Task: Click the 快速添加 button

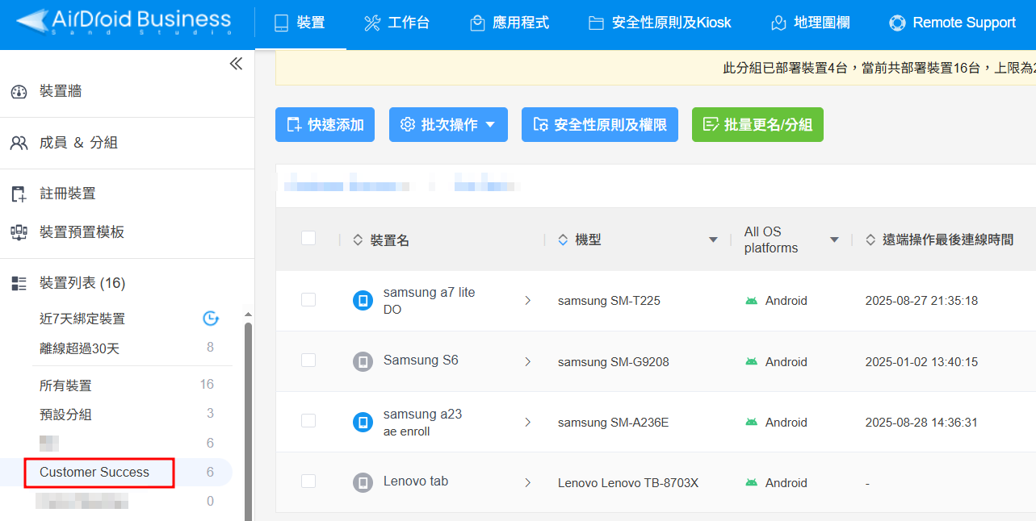Action: coord(325,125)
